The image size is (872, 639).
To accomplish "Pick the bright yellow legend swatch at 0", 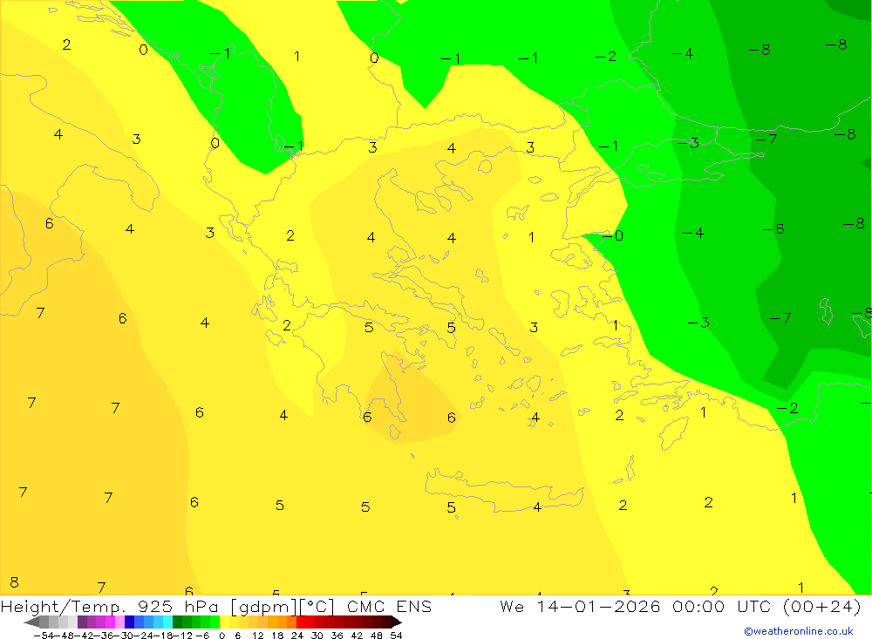I will [x=225, y=622].
